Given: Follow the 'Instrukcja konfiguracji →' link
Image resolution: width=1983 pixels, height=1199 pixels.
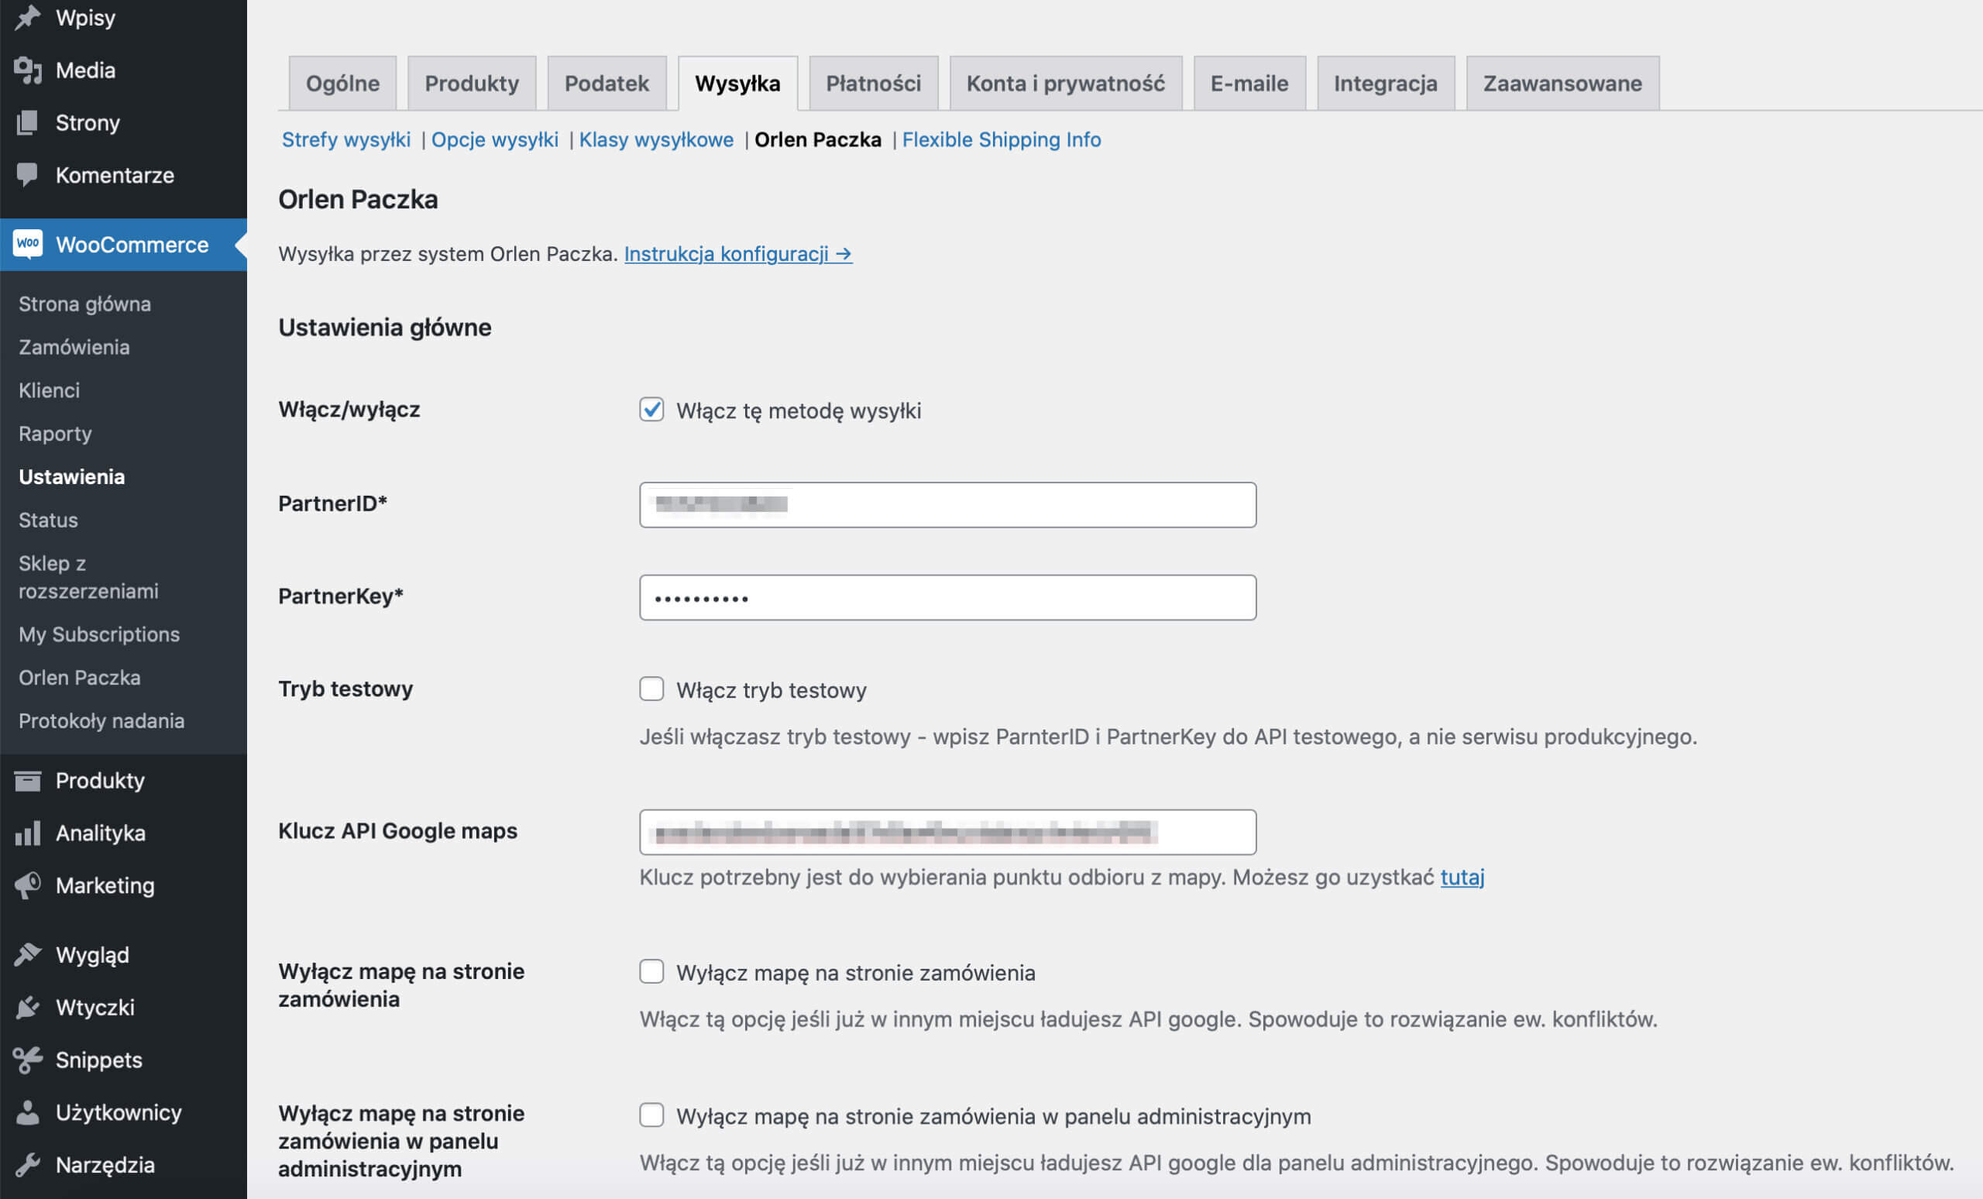Looking at the screenshot, I should 738,253.
